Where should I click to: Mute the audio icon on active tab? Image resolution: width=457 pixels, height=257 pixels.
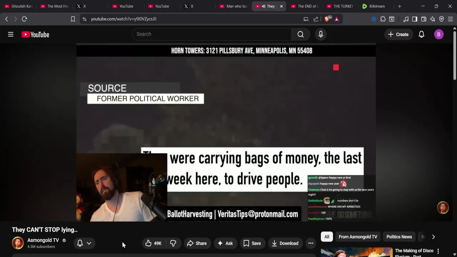click(x=263, y=6)
